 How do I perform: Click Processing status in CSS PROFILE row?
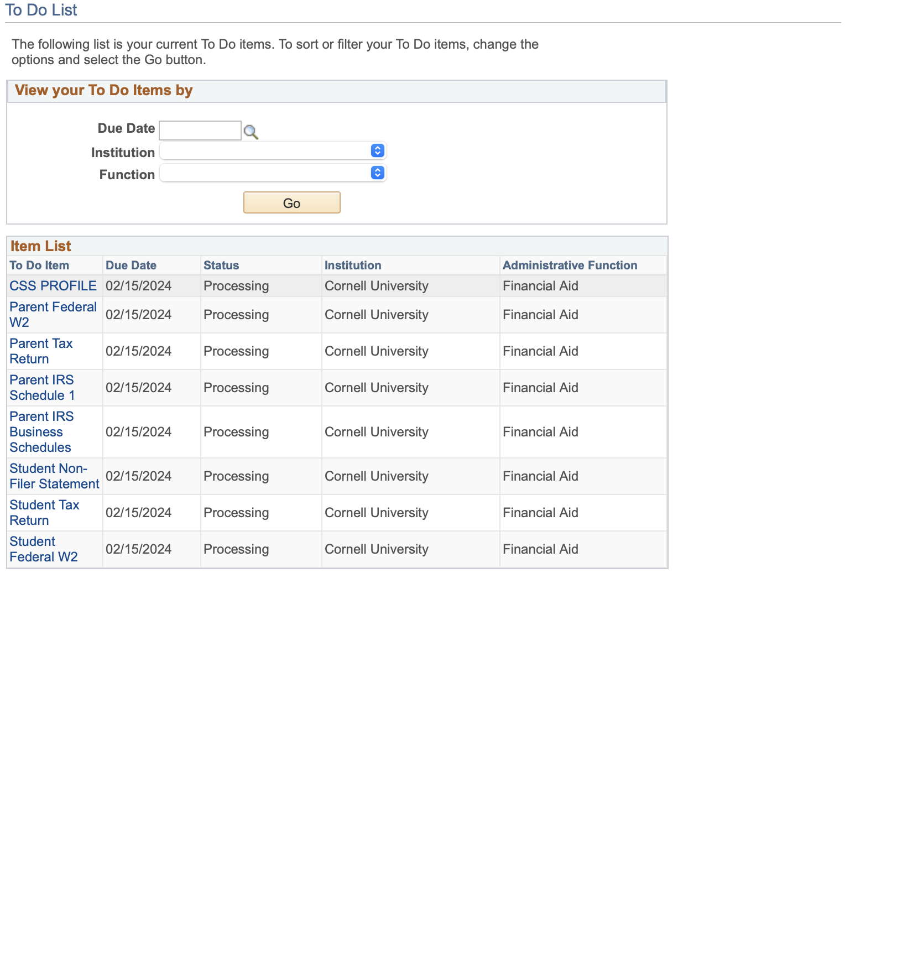coord(236,286)
